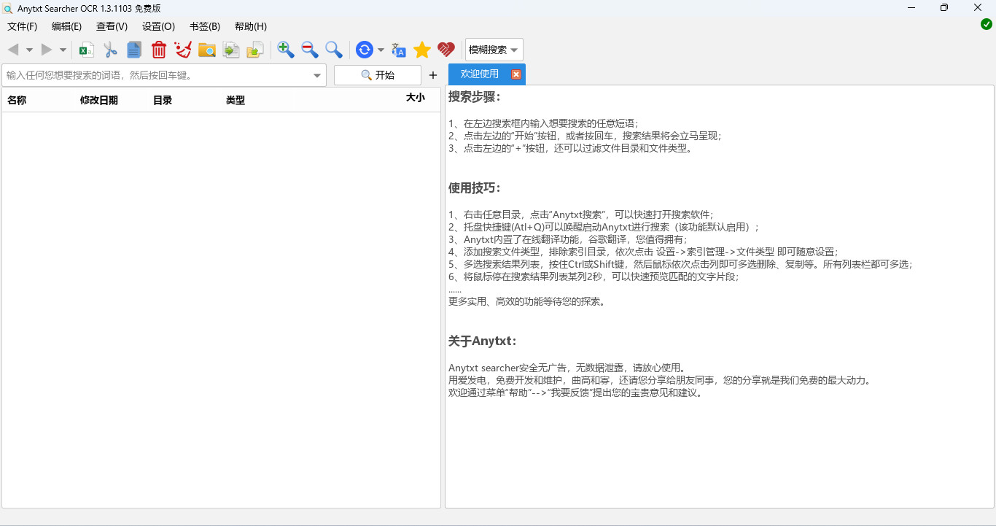
Task: Click the blue refresh index icon
Action: coord(364,50)
